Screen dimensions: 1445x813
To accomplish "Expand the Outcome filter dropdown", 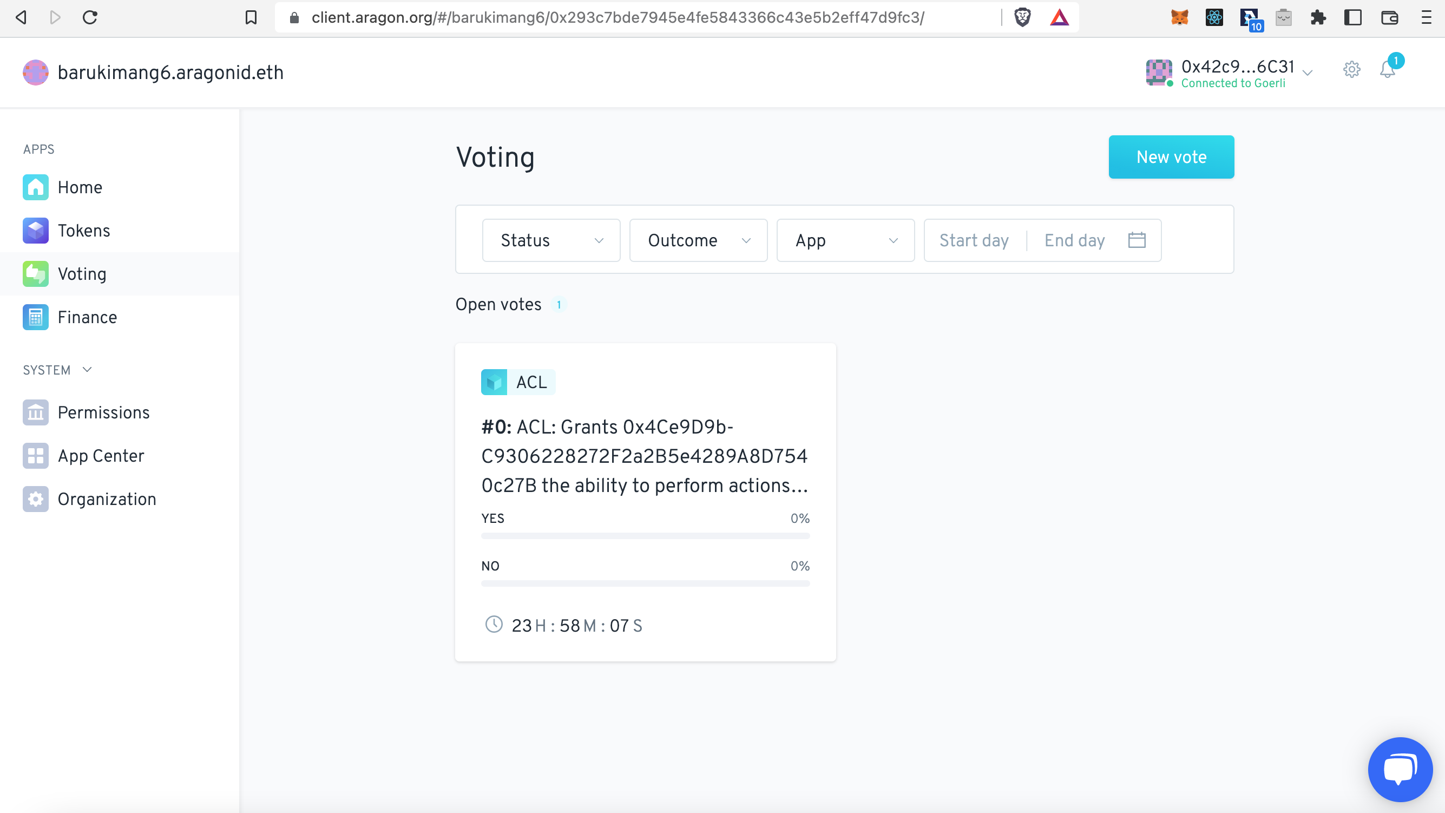I will point(698,240).
